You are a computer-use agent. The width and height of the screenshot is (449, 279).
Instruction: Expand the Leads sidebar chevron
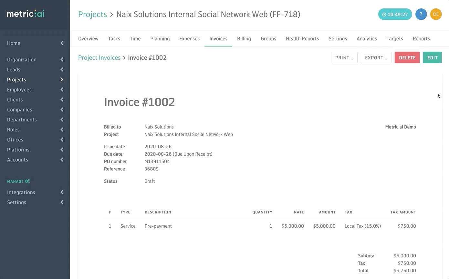62,69
